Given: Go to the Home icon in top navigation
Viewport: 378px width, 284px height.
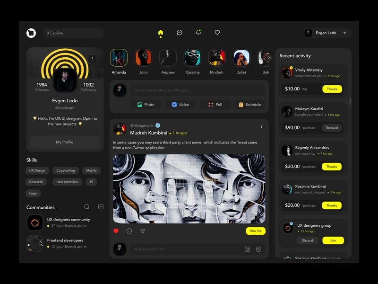Looking at the screenshot, I should tap(161, 33).
